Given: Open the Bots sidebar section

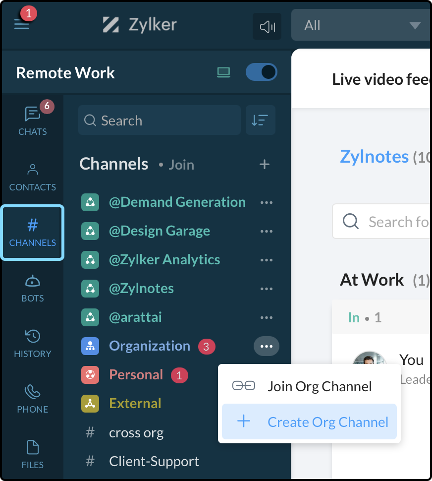Looking at the screenshot, I should point(33,289).
